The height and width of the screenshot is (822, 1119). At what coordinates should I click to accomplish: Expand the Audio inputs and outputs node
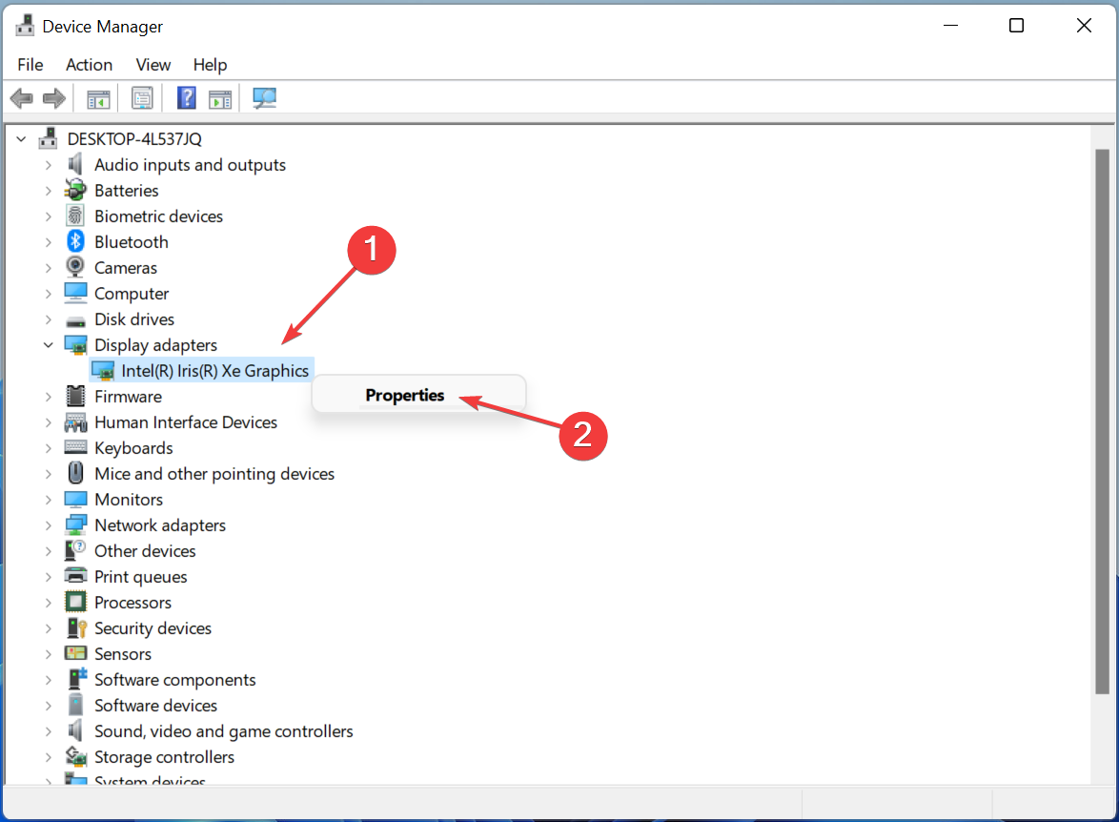tap(48, 165)
